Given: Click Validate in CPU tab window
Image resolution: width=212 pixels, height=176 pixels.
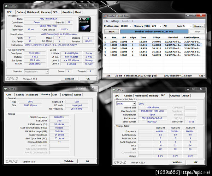Looking at the screenshot, I should pyautogui.click(x=69, y=78).
